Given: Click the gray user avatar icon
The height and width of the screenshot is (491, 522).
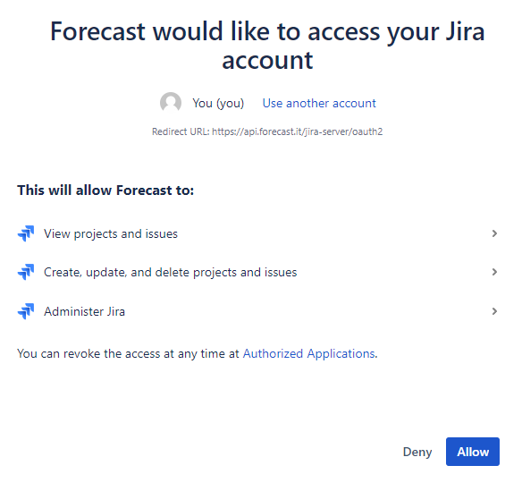Looking at the screenshot, I should coord(171,103).
